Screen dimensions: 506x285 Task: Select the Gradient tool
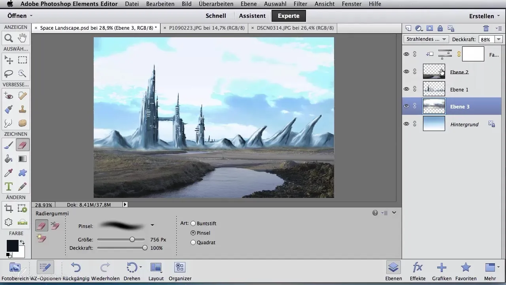(x=23, y=159)
